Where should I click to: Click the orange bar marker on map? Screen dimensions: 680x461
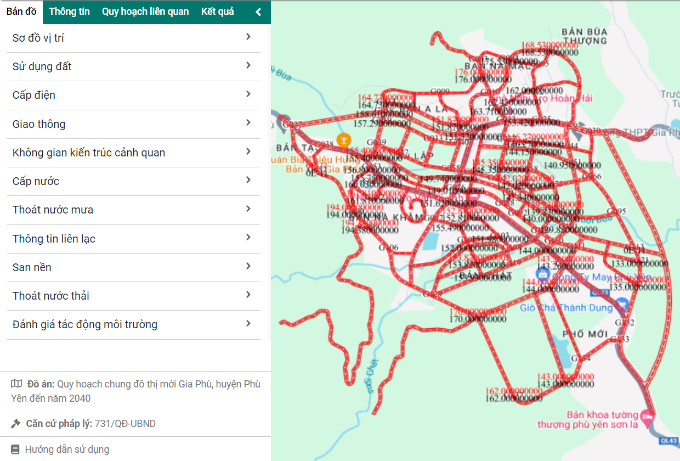[x=344, y=140]
